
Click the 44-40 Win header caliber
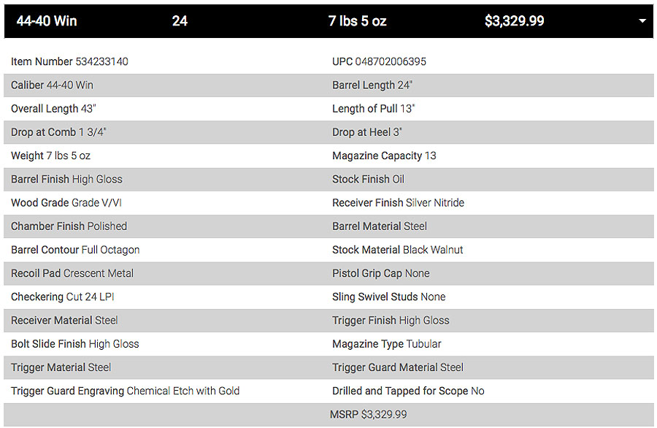point(47,21)
